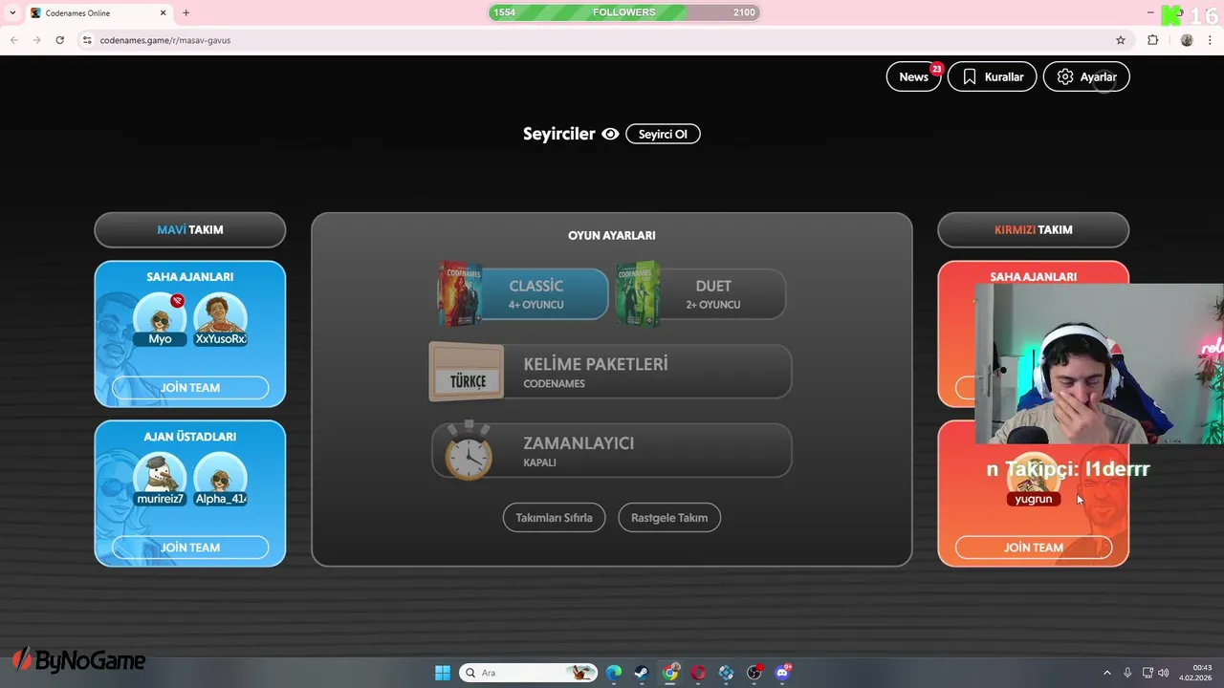1224x688 pixels.
Task: Click the browser address bar
Action: point(602,40)
